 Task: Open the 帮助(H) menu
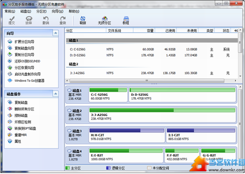[x=74, y=11]
